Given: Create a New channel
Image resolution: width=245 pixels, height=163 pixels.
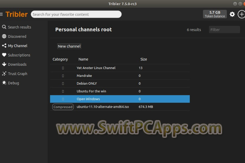Looking at the screenshot, I should click(x=69, y=46).
